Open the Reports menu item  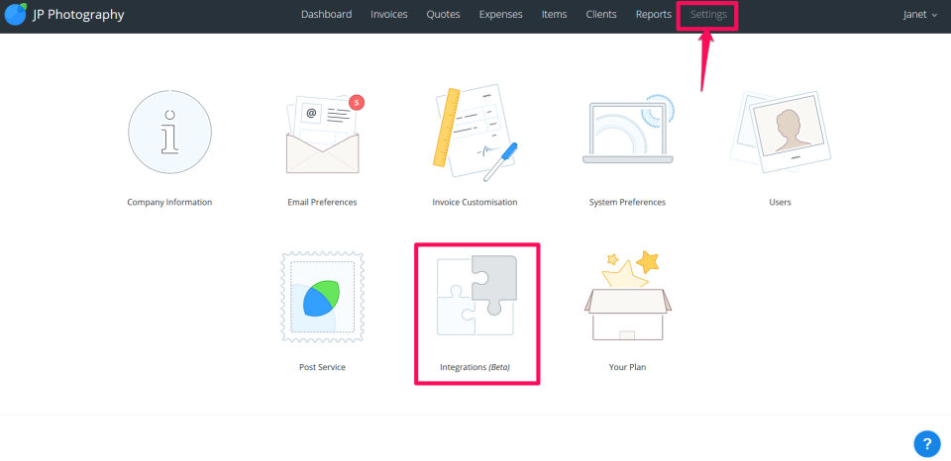(x=653, y=15)
